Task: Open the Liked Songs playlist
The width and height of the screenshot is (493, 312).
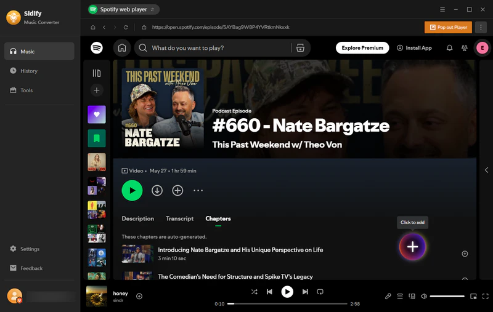Action: (97, 114)
